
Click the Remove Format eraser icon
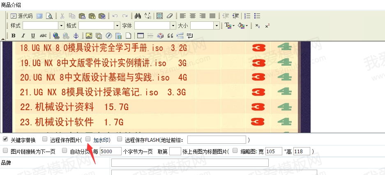pyautogui.click(x=170, y=16)
